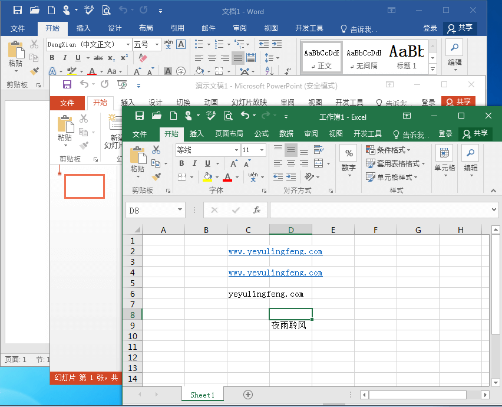502x407 pixels.
Task: Toggle Underline in Excel font group
Action: pos(208,163)
